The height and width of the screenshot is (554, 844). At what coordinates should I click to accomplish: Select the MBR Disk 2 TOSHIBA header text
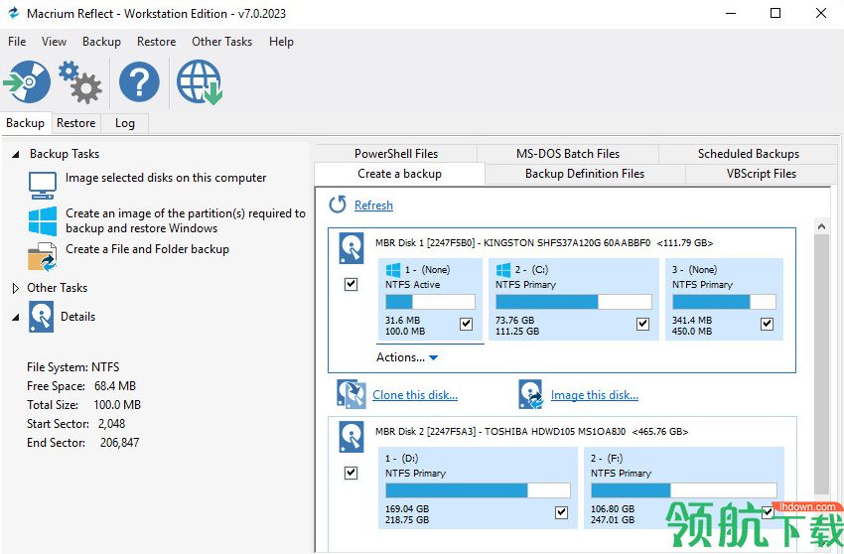[532, 431]
